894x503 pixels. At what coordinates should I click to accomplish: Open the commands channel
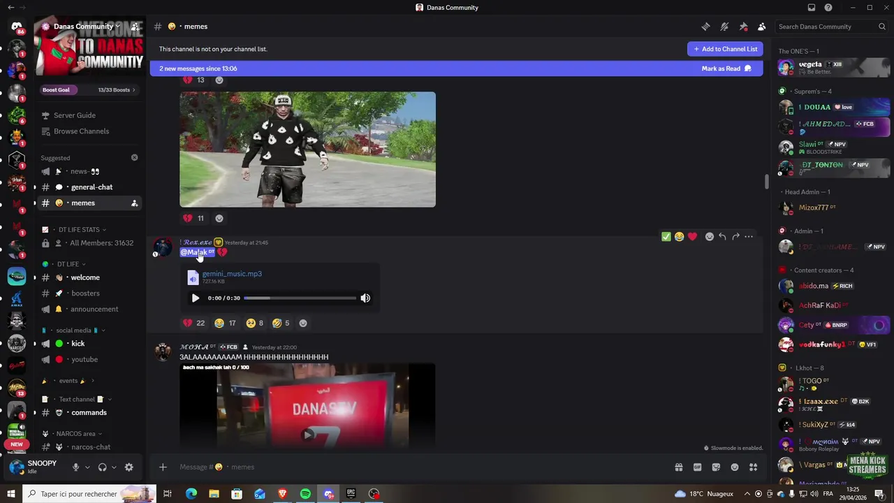89,412
